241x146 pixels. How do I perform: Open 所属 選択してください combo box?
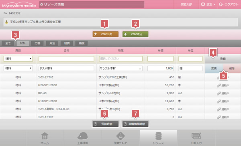[121, 59]
